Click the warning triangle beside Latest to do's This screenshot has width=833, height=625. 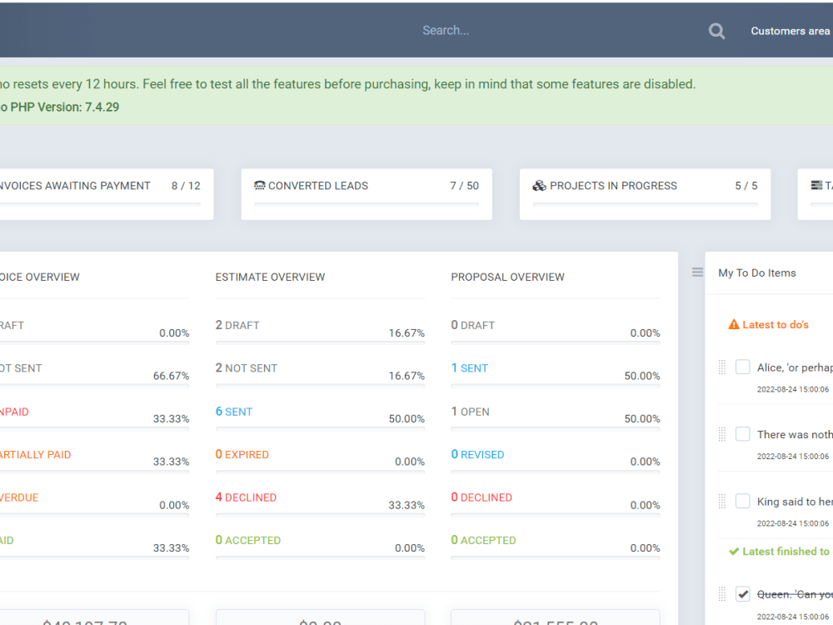coord(733,324)
